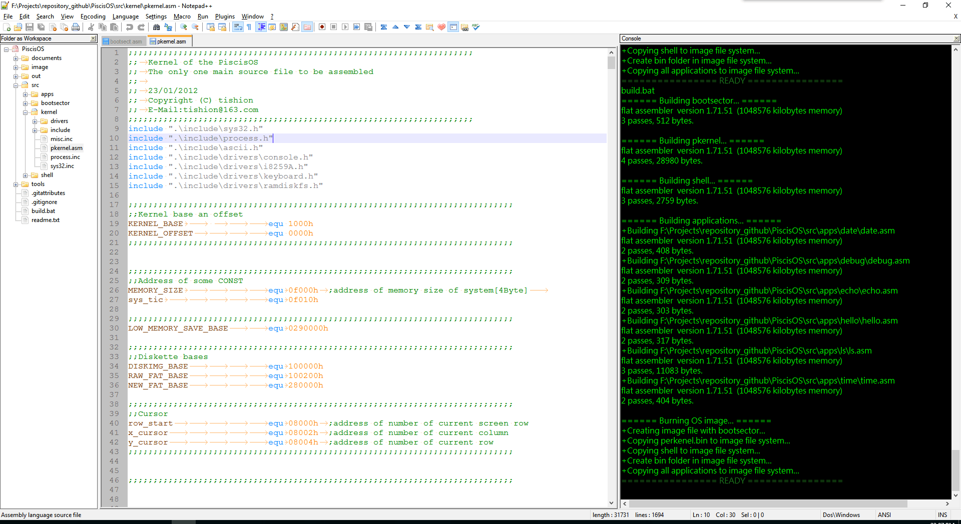
Task: Click synchronize vertical scrolling icon
Action: [211, 27]
